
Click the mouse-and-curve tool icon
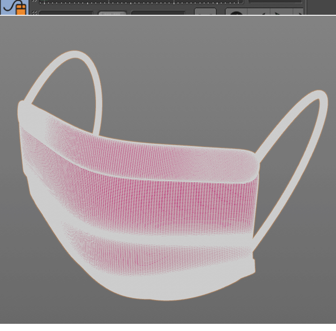pyautogui.click(x=14, y=7)
